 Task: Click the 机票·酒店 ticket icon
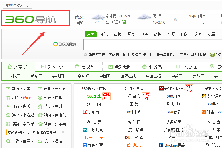point(40,141)
